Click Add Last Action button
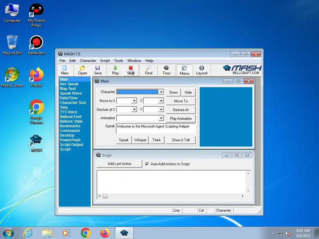Image resolution: width=319 pixels, height=239 pixels. click(x=119, y=164)
